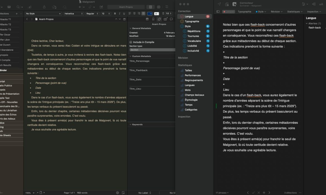Viewport: 326px width, 195px height.
Task: Click the Notes icon in inspector header
Action: tap(147, 19)
